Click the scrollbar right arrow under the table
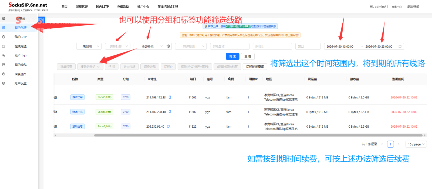The height and width of the screenshot is (189, 432). coord(425,135)
